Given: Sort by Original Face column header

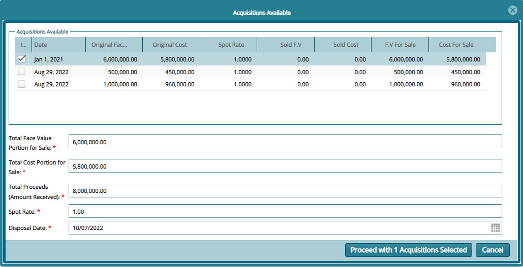Looking at the screenshot, I should coord(114,45).
